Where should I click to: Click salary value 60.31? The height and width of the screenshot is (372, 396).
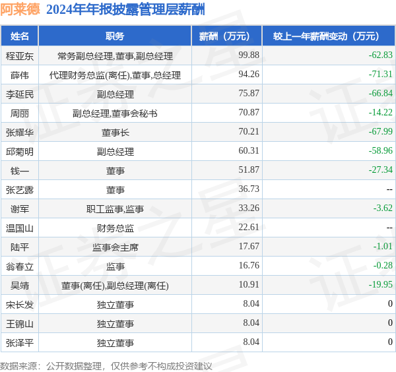pyautogui.click(x=249, y=150)
